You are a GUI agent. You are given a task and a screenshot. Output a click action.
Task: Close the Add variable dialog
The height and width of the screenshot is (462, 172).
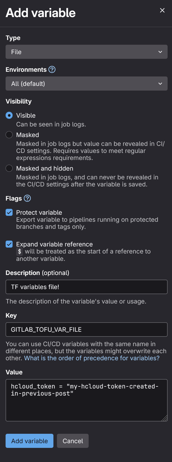pos(162,10)
